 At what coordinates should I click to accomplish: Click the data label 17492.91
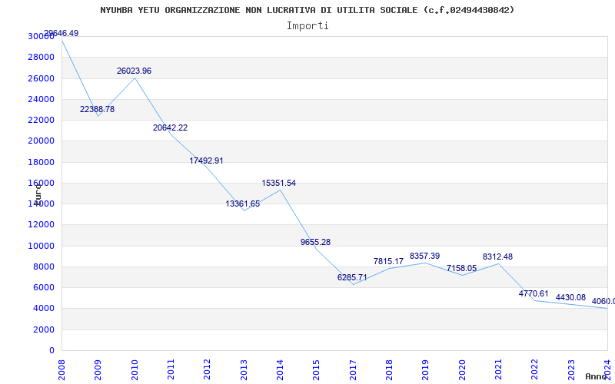coord(206,161)
